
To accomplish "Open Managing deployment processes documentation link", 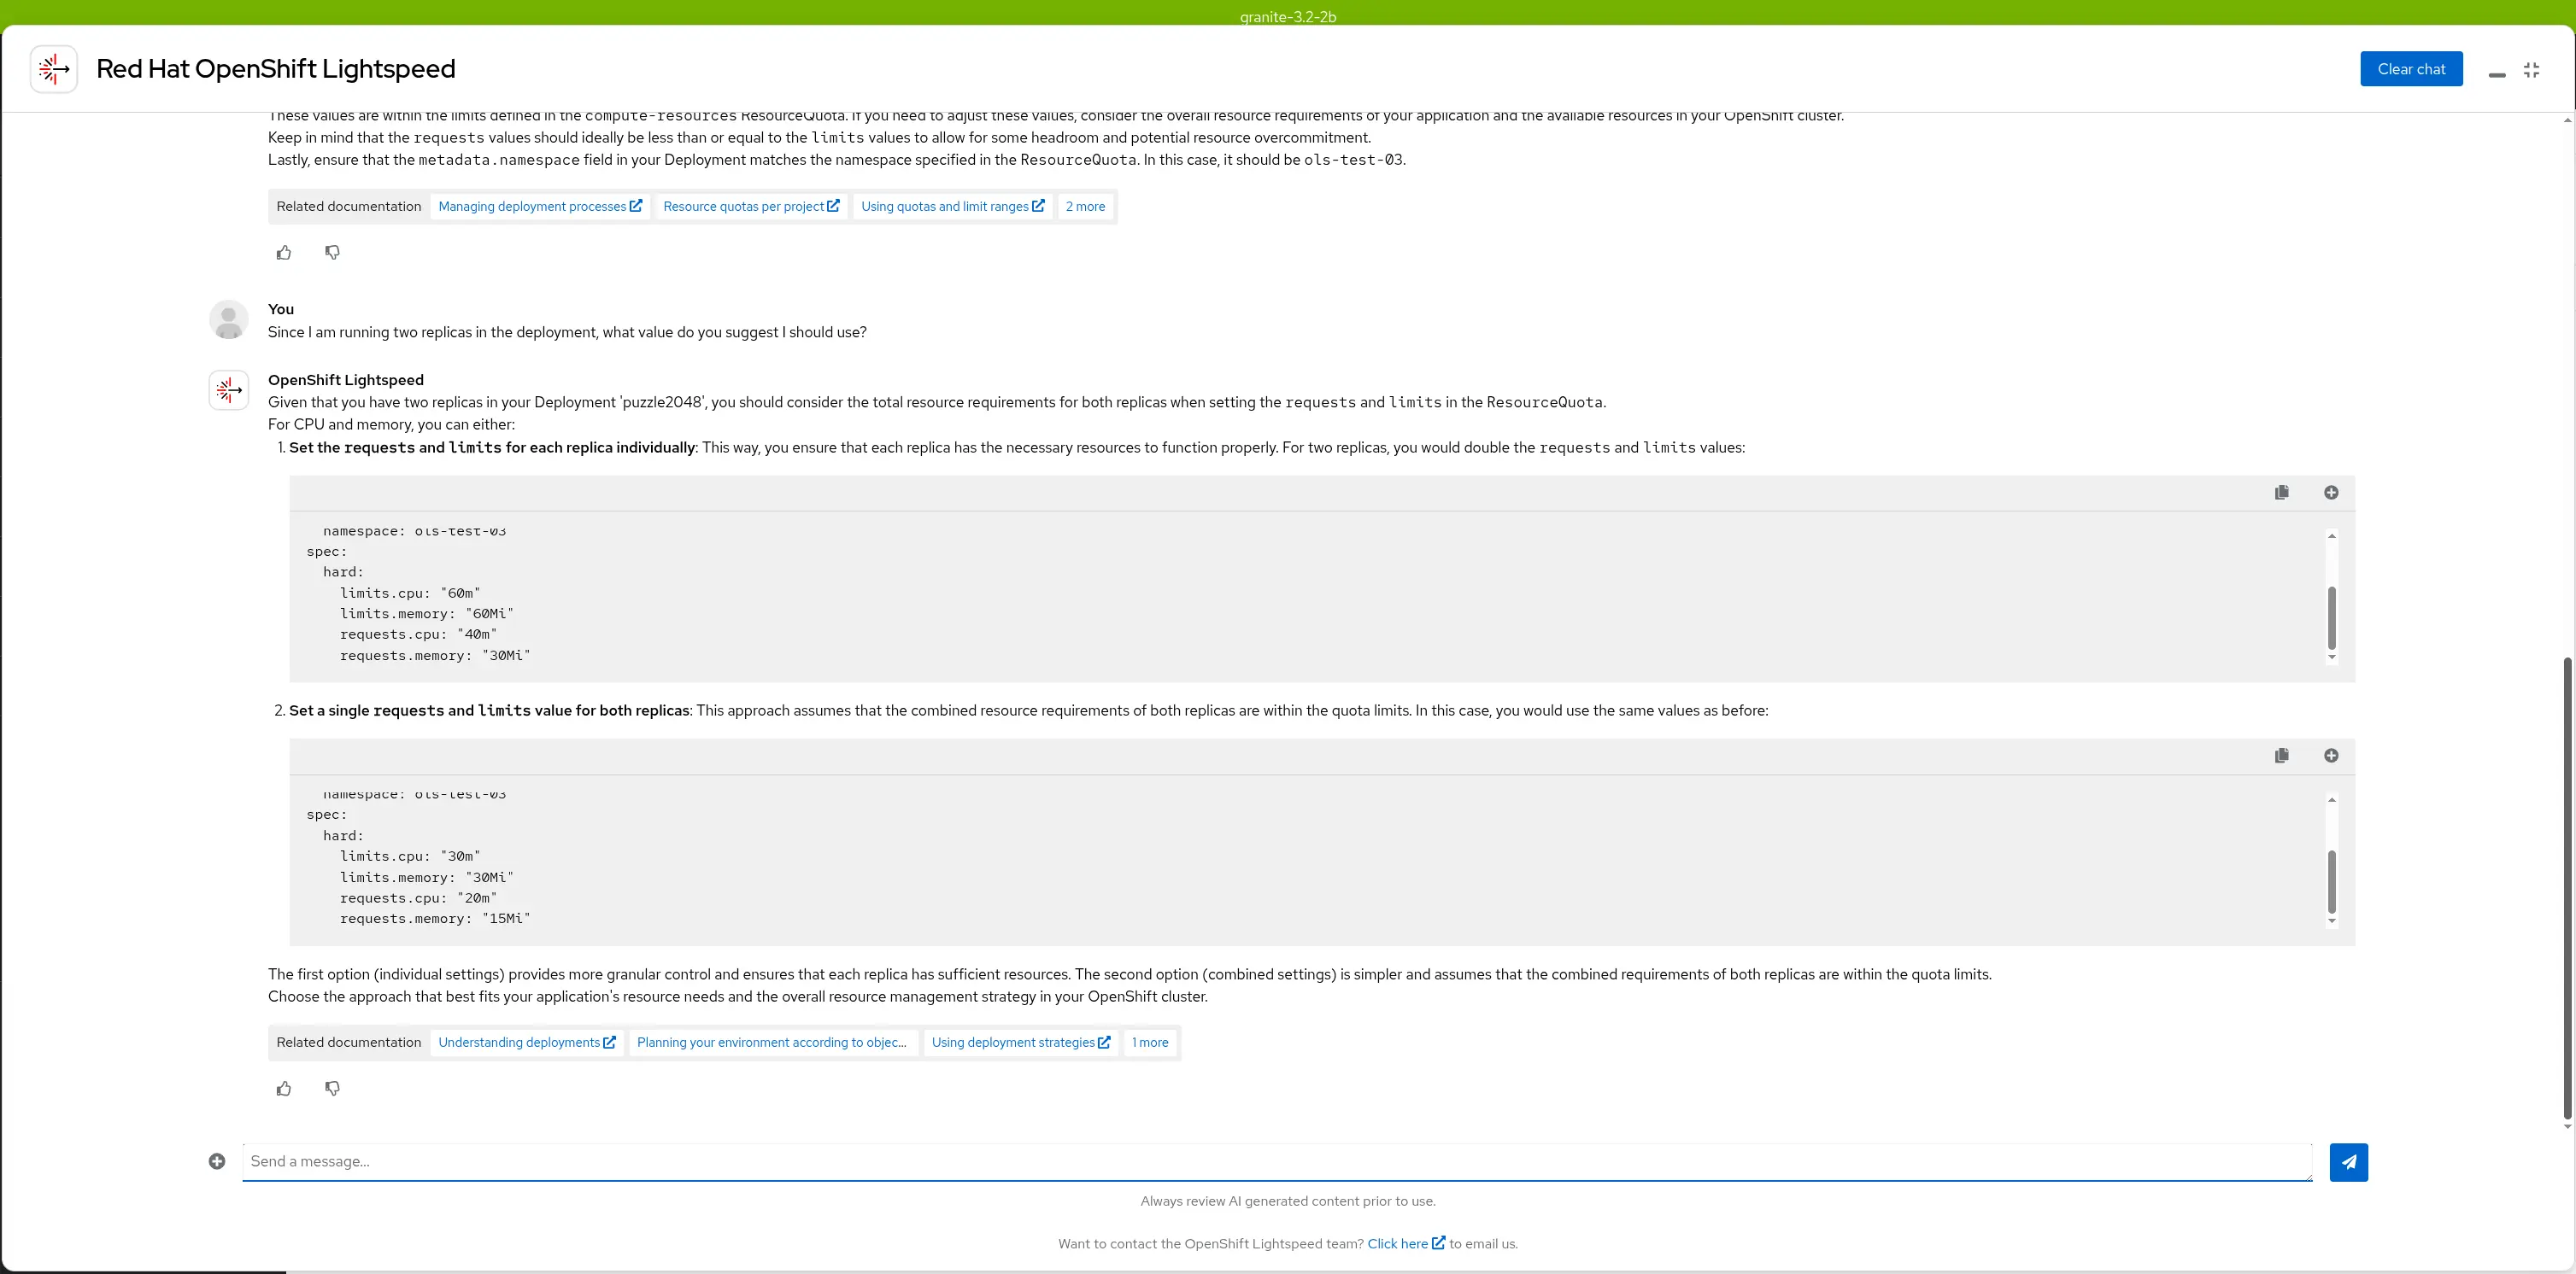I will pyautogui.click(x=540, y=207).
